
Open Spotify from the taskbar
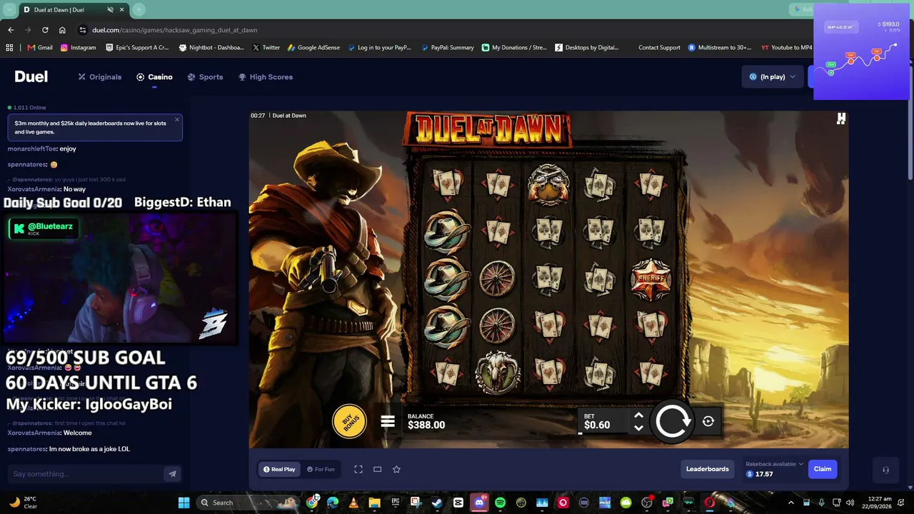click(x=500, y=503)
